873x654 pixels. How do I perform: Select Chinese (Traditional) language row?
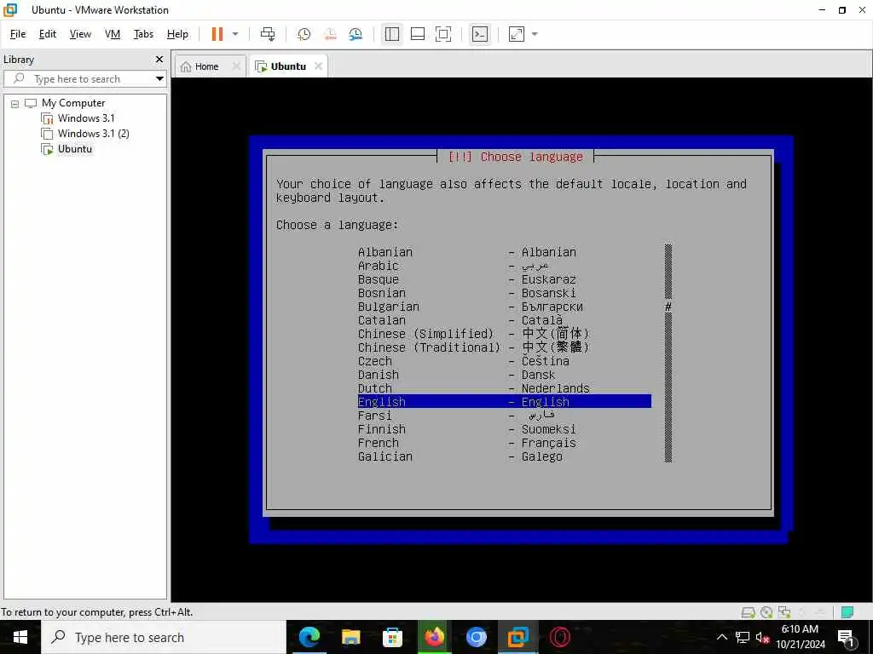tap(505, 347)
